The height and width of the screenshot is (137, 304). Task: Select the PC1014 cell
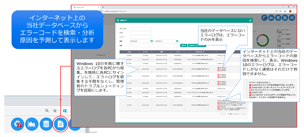coord(129,59)
